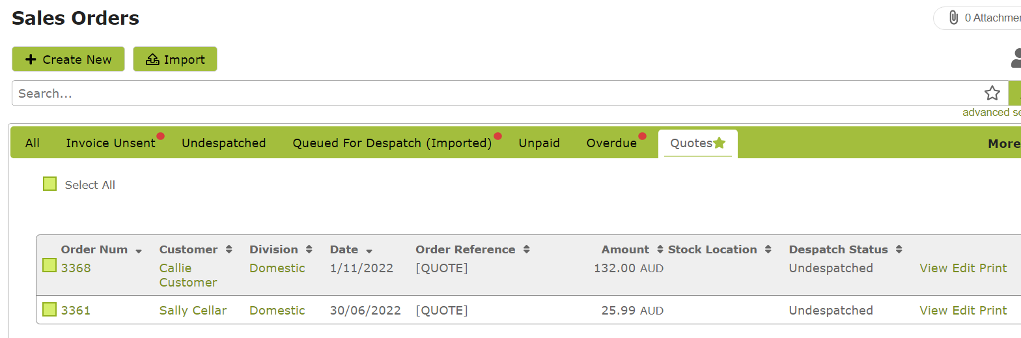Toggle Order Num sort dropdown arrow
Image resolution: width=1021 pixels, height=338 pixels.
[138, 251]
